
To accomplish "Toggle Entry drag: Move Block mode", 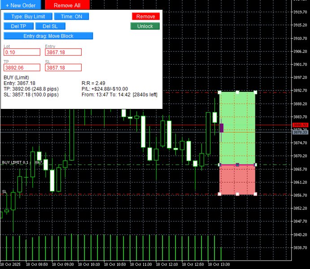I will click(x=48, y=36).
